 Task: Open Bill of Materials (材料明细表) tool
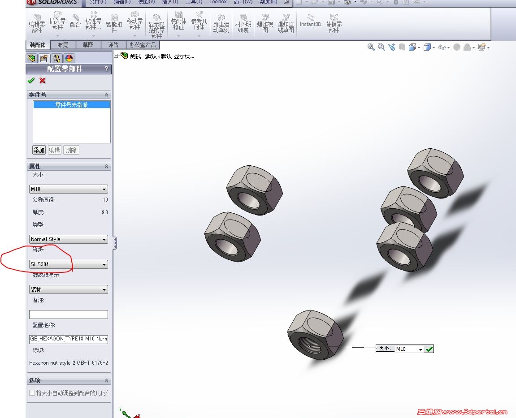[x=243, y=23]
